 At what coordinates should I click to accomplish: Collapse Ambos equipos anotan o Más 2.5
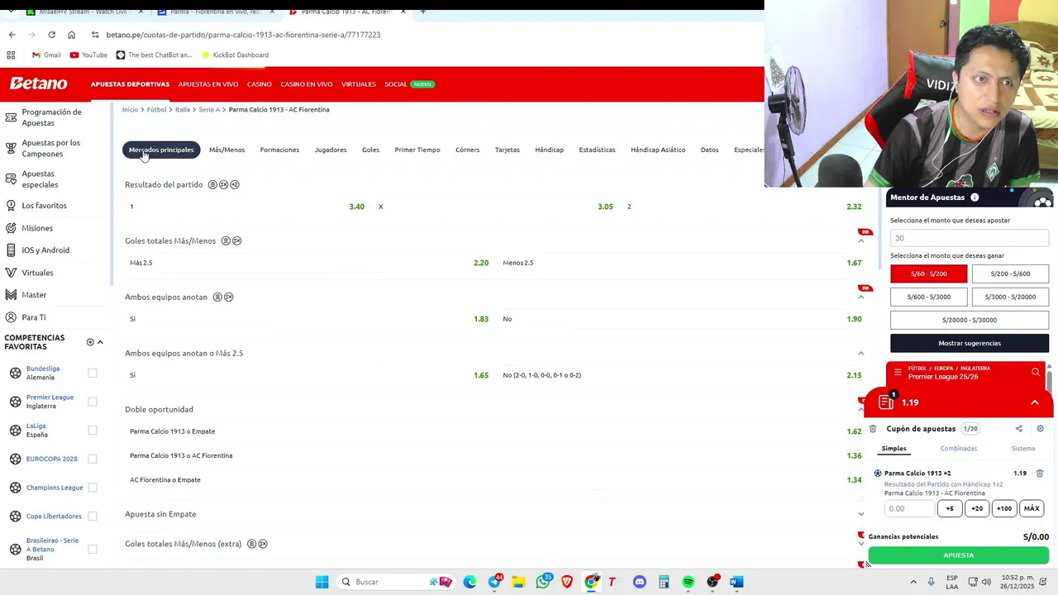(860, 353)
